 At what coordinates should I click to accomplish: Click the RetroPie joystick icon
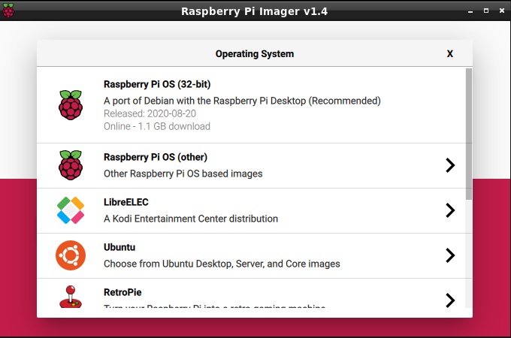coord(71,297)
